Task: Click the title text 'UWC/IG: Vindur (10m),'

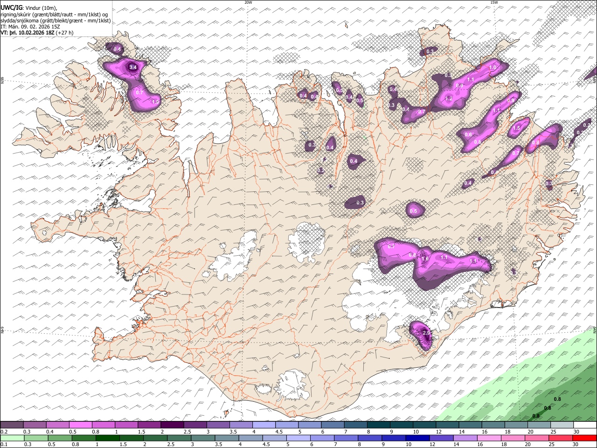Action: 29,7
